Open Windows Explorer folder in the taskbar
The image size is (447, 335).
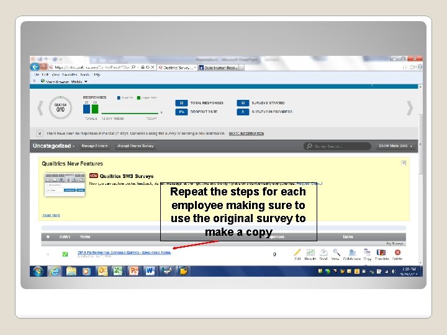71,271
